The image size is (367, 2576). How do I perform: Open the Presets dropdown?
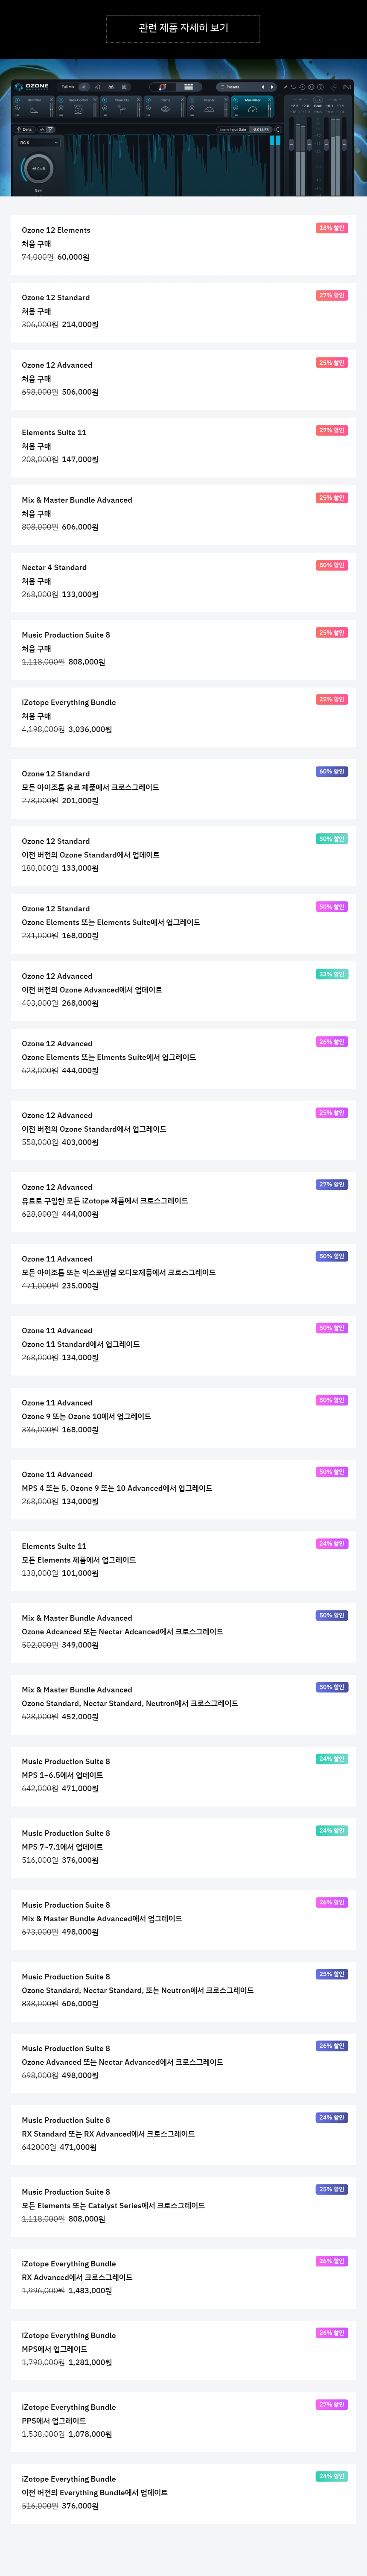click(x=236, y=87)
